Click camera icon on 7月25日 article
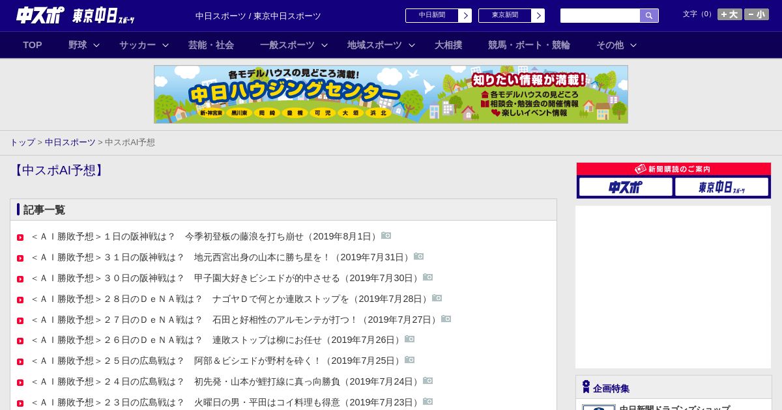Image resolution: width=782 pixels, height=410 pixels. coord(410,360)
